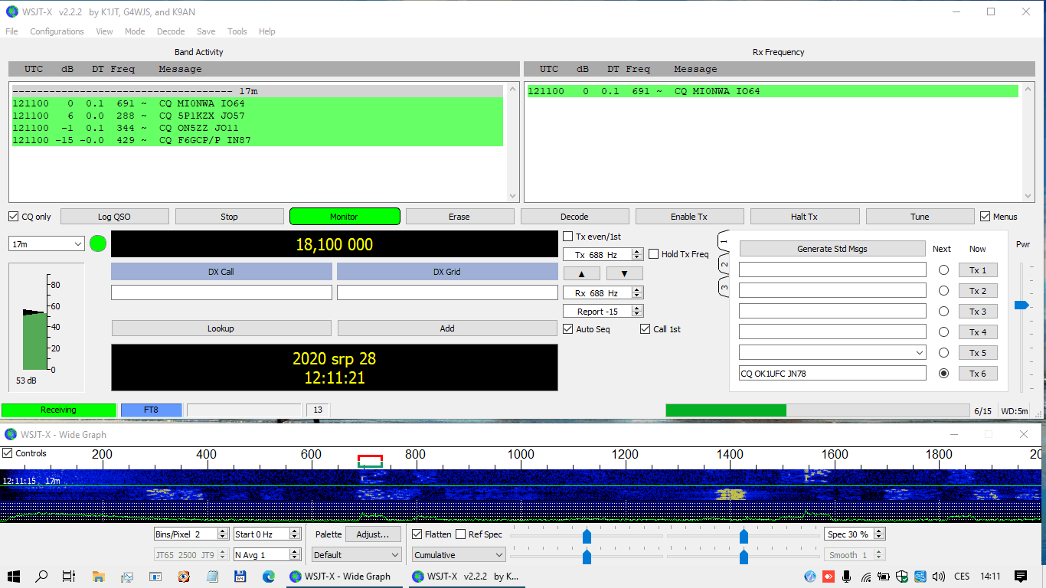Open the Windows notification center icon
1046x588 pixels.
(x=1020, y=577)
